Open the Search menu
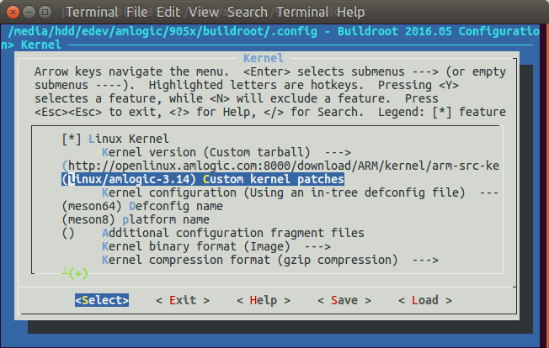549x348 pixels. [248, 13]
